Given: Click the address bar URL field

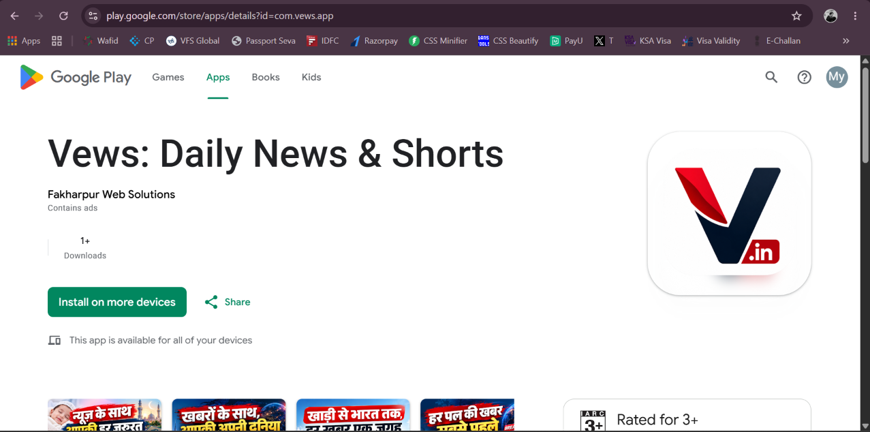Looking at the screenshot, I should (443, 16).
